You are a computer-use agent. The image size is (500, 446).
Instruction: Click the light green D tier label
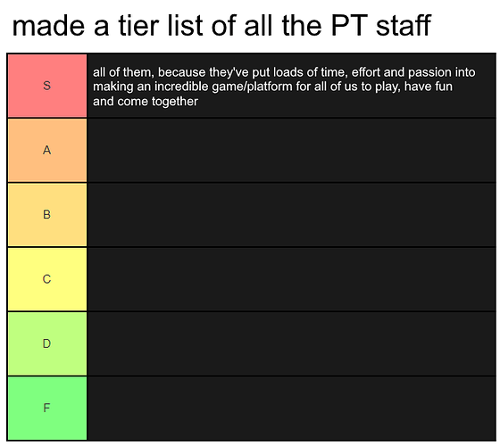[47, 343]
